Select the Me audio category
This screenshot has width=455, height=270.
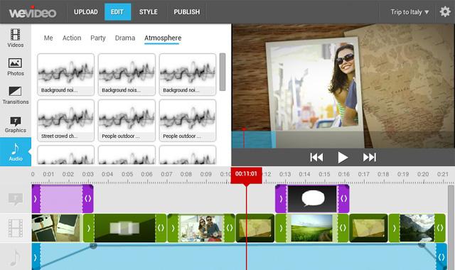(x=48, y=38)
